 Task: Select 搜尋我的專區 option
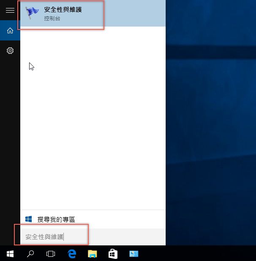(56, 219)
